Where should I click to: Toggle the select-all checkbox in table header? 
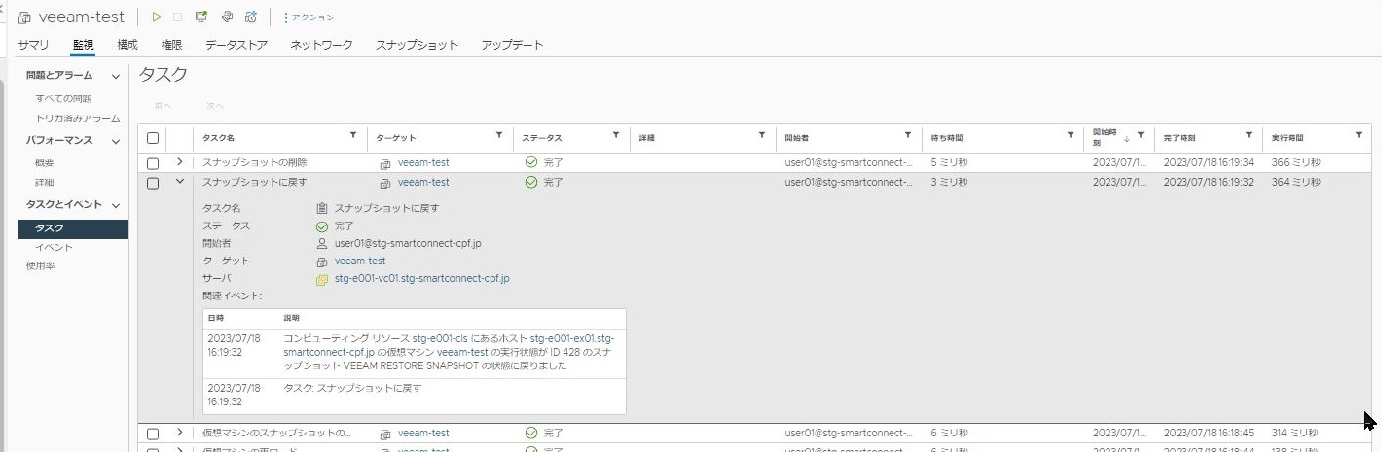(153, 138)
